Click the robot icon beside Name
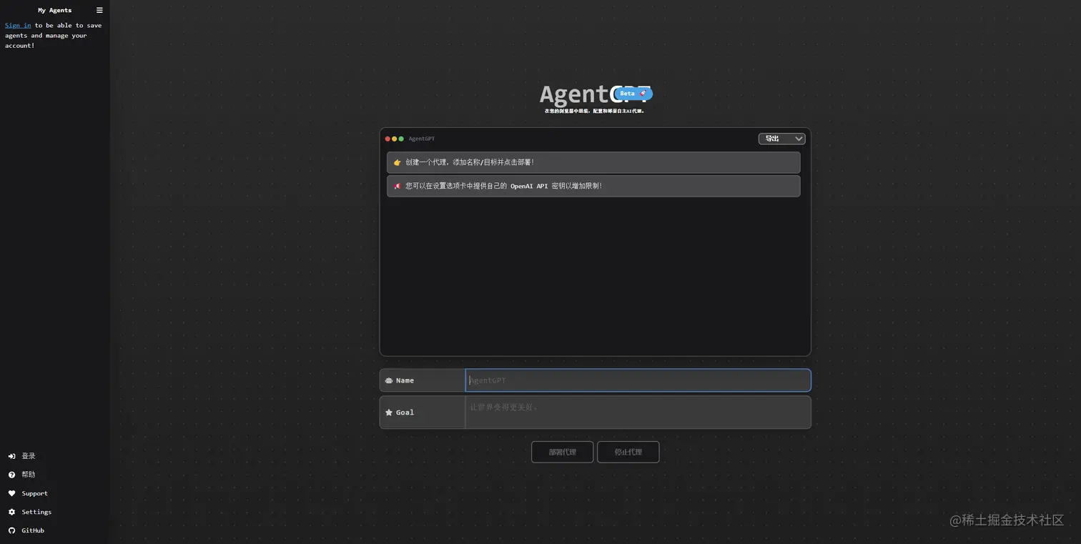Viewport: 1081px width, 544px height. [389, 380]
